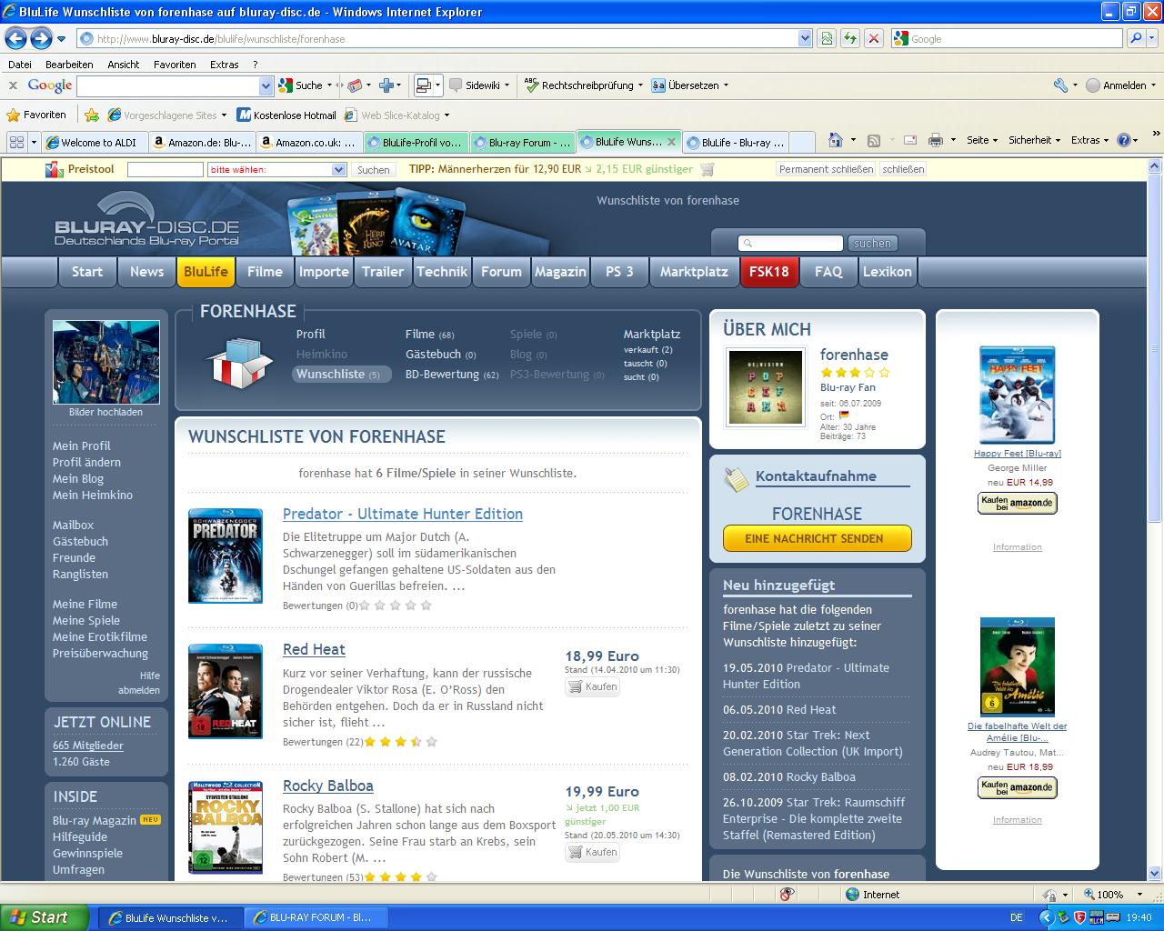Click the Red Heat cover thumbnail
Screen dimensions: 1164x931
click(226, 691)
